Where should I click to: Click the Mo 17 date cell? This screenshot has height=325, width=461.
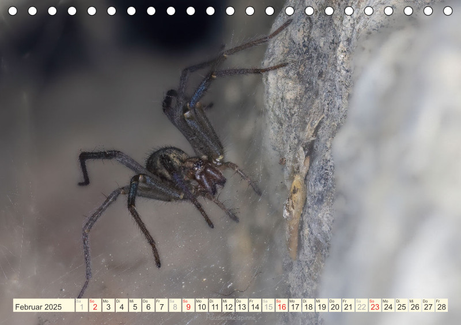(x=295, y=305)
